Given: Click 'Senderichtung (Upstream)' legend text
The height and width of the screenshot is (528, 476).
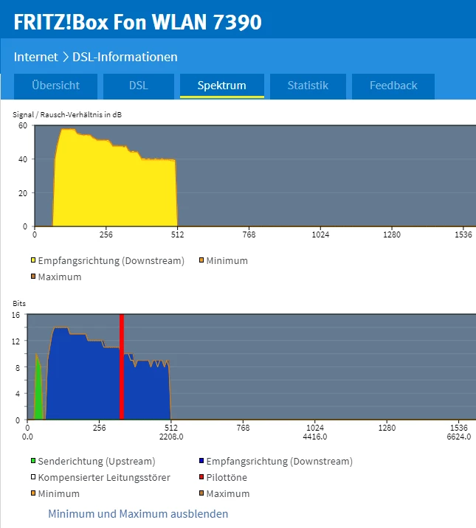Looking at the screenshot, I should click(x=97, y=461).
